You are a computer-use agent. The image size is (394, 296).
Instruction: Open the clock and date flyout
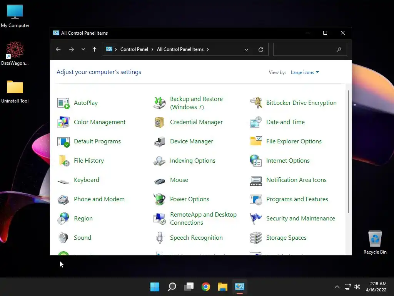tap(376, 287)
